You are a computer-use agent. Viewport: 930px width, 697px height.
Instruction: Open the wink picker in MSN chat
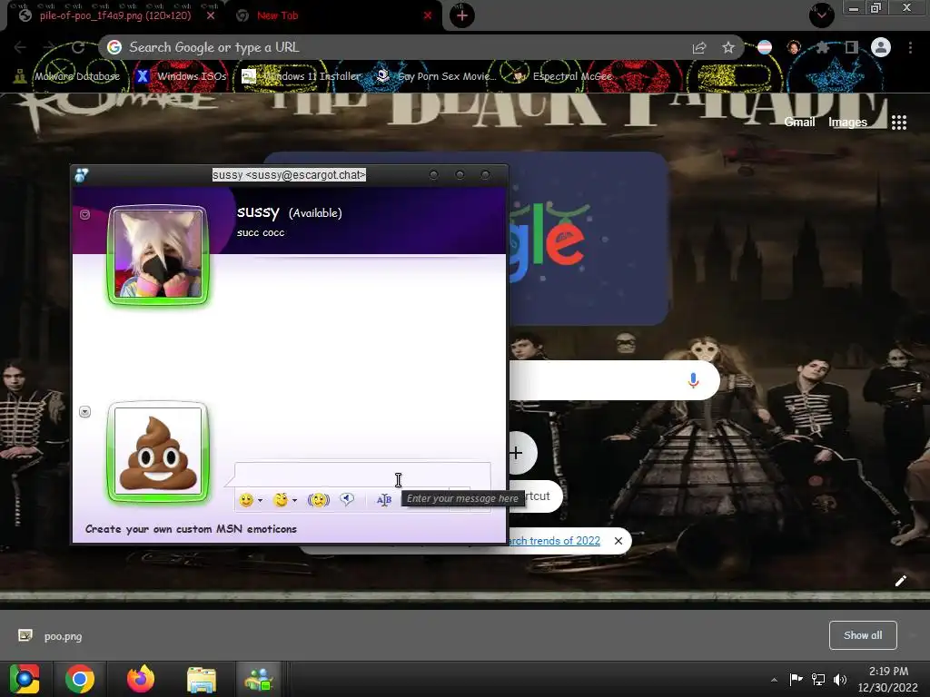(x=281, y=500)
